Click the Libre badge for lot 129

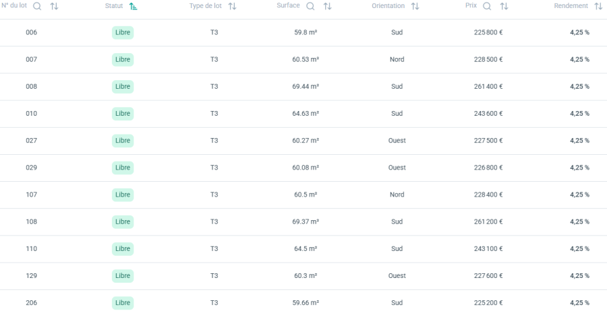pyautogui.click(x=123, y=276)
